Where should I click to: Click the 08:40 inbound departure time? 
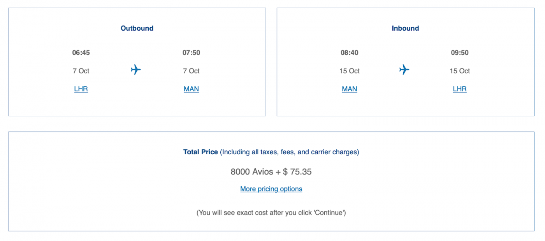(x=349, y=53)
